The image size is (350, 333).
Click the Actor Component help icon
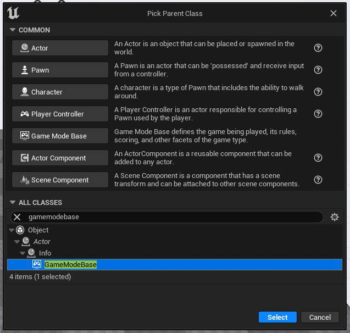point(318,158)
